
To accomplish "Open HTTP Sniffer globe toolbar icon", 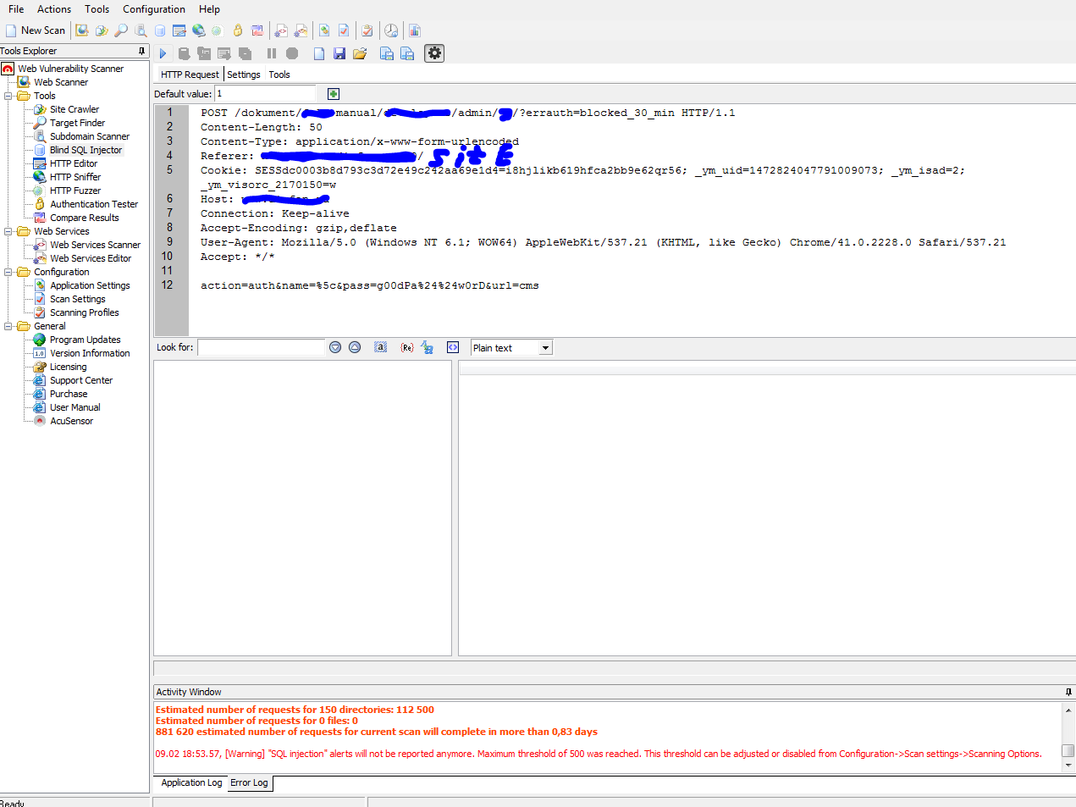I will [198, 30].
